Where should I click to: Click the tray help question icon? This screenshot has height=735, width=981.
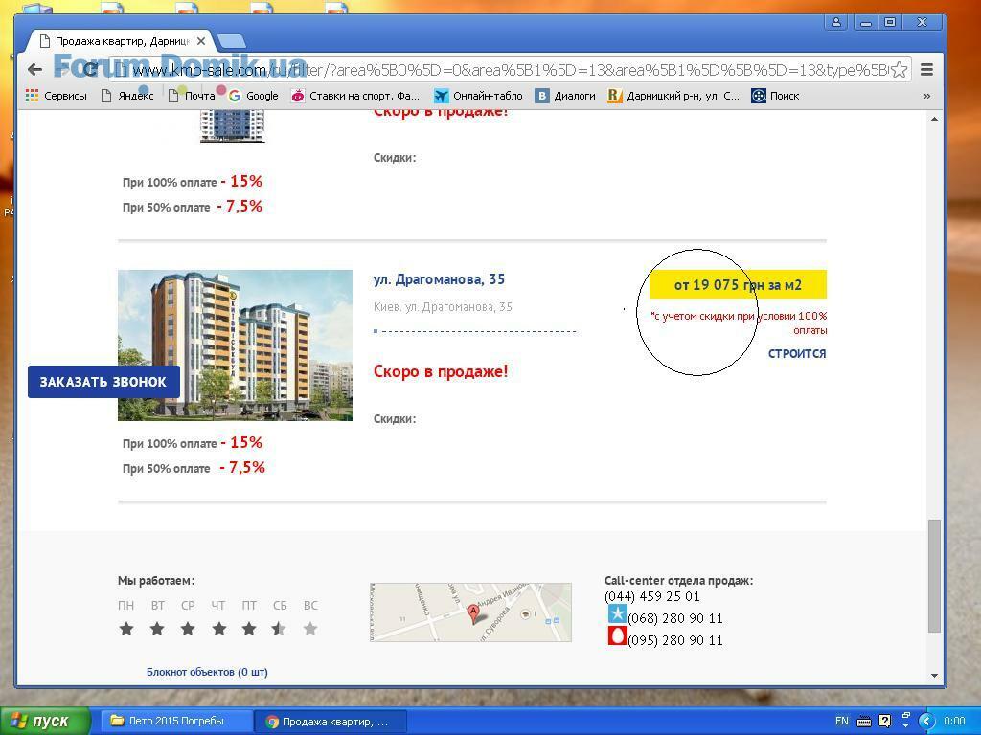point(884,722)
